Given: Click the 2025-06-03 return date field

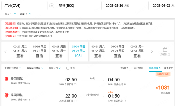Looking at the screenshot, I should click(x=162, y=6).
